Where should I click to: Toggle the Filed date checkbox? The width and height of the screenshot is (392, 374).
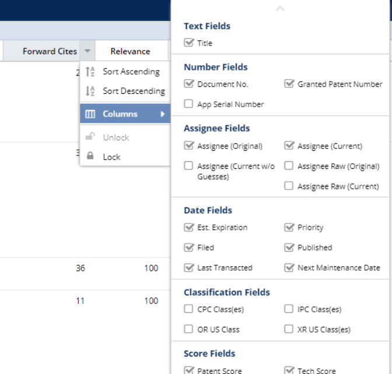[x=189, y=248]
